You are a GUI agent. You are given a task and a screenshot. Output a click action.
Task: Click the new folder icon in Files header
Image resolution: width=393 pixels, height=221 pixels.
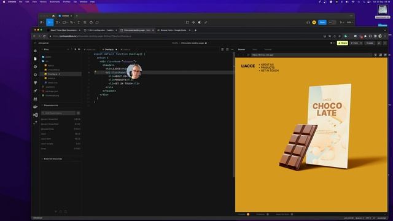click(x=79, y=49)
